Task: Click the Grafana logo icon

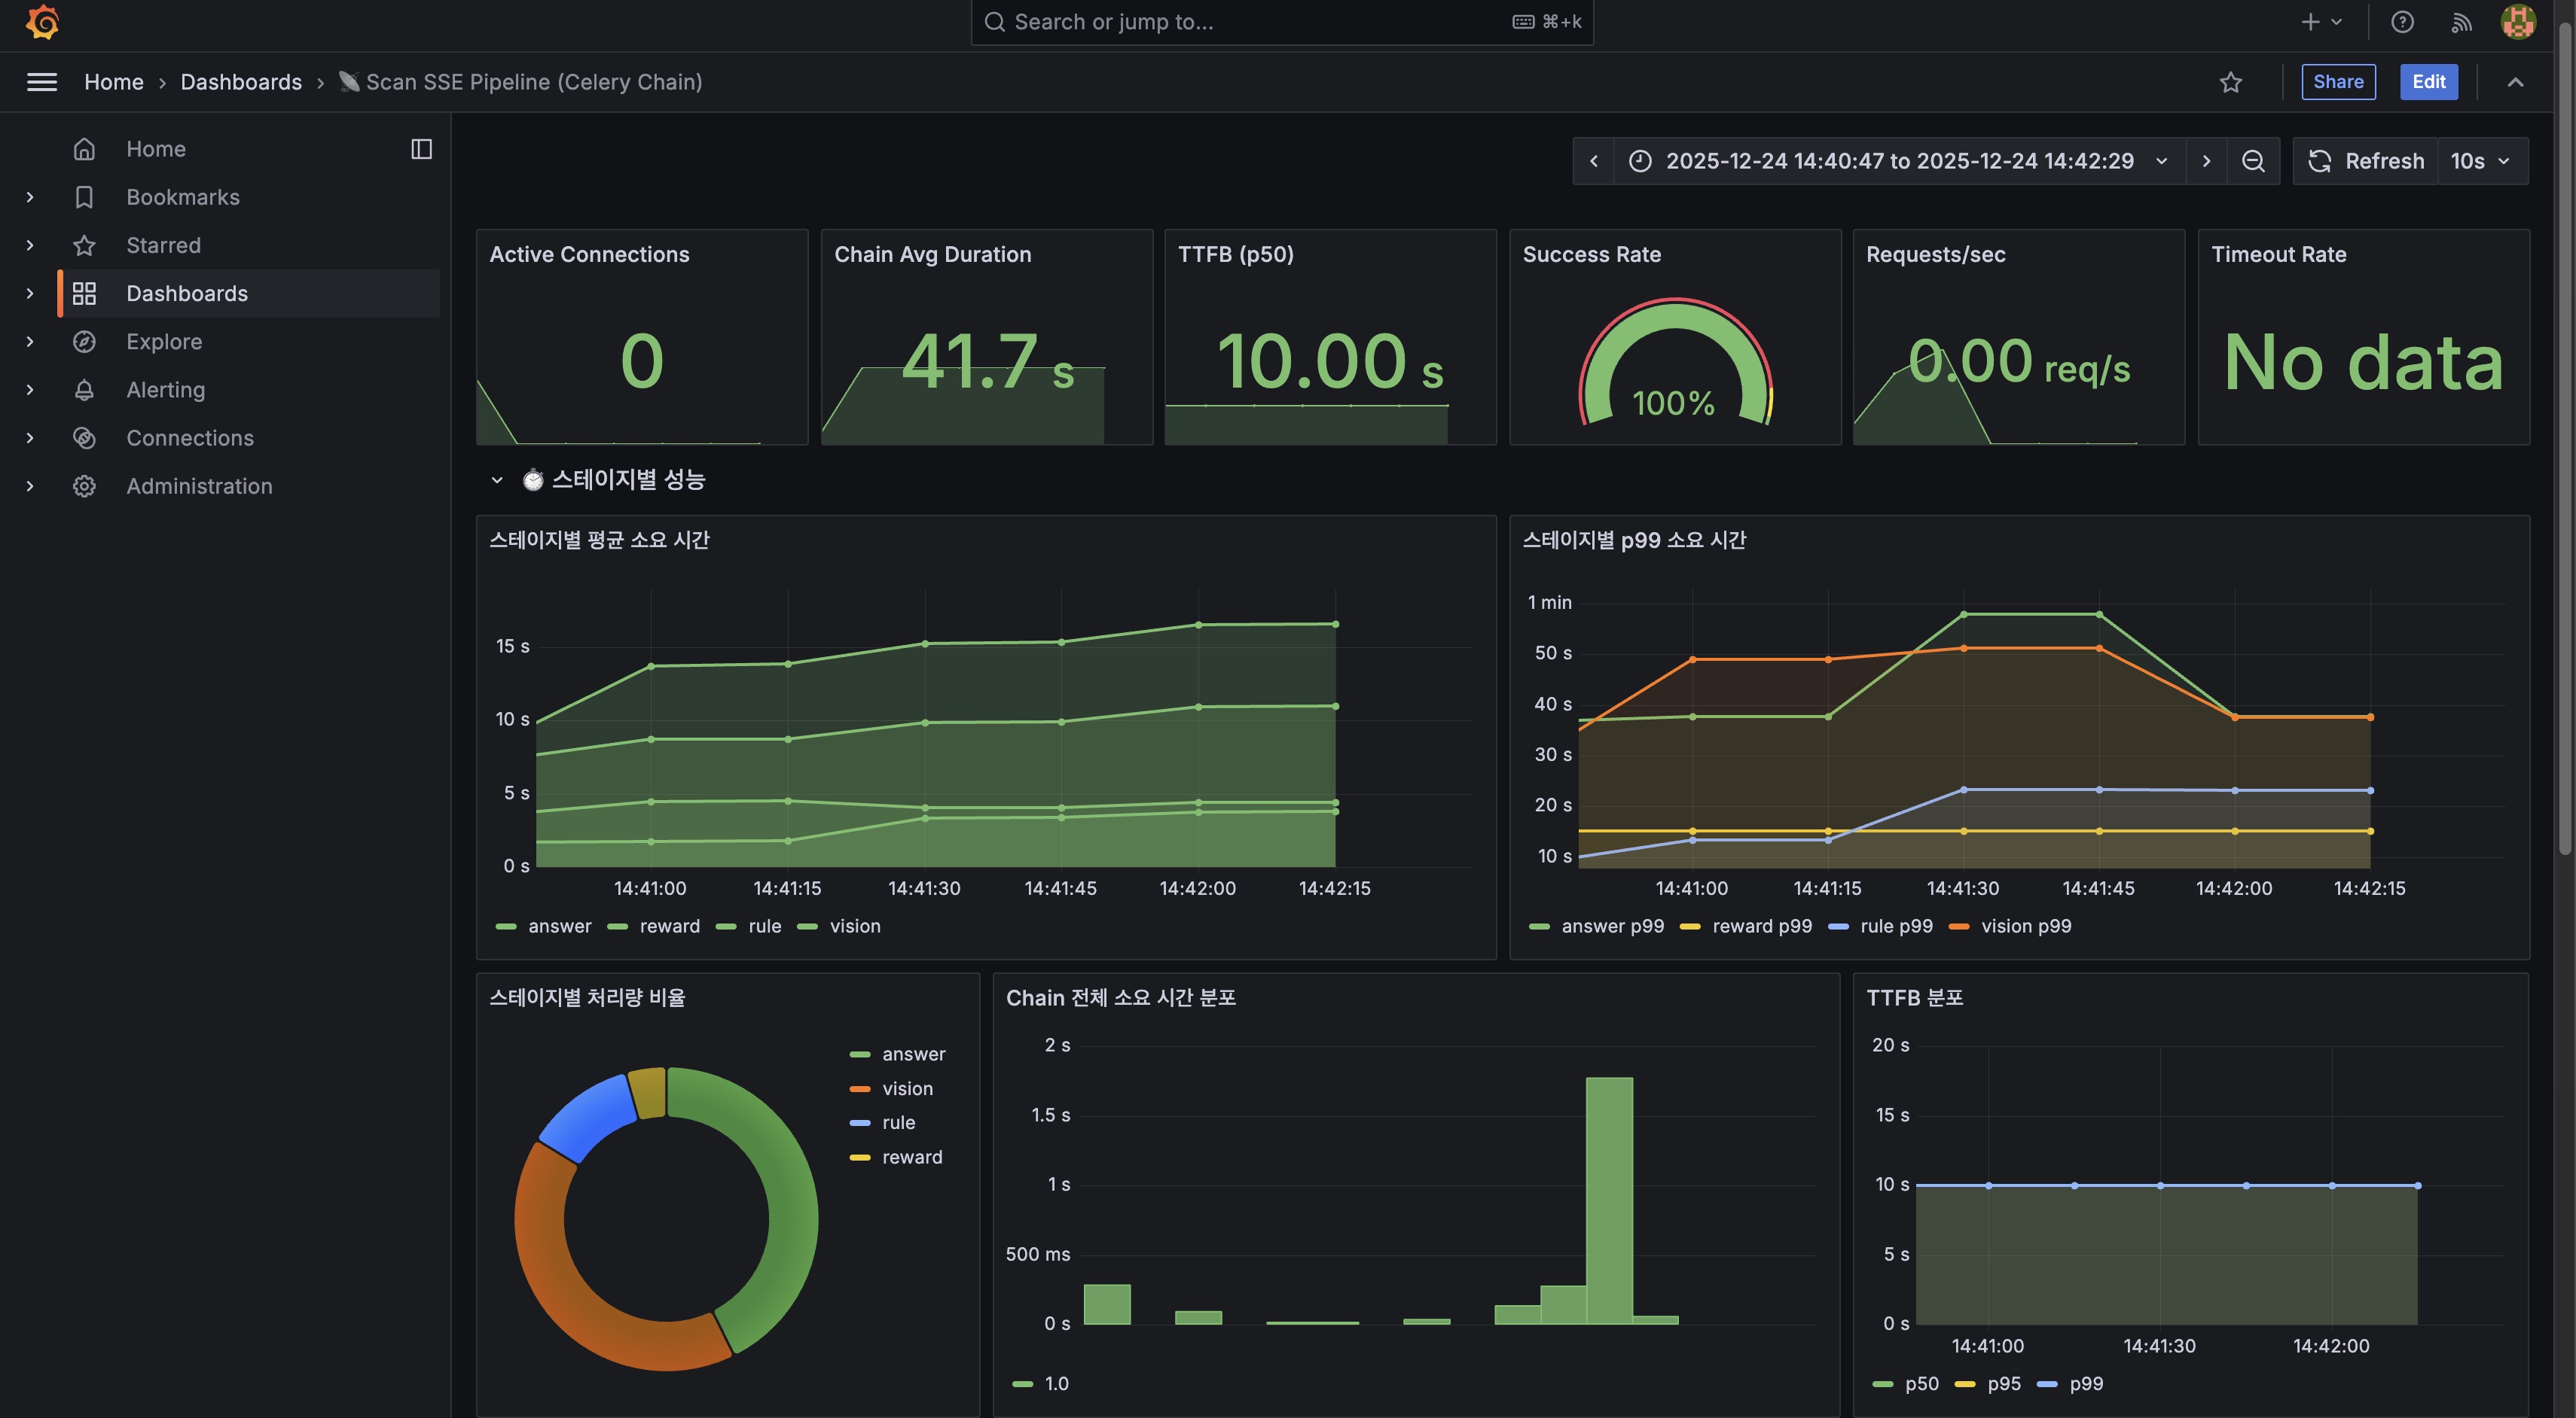Action: (x=42, y=22)
